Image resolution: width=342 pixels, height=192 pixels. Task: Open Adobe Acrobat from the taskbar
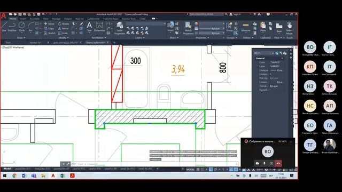point(72,175)
